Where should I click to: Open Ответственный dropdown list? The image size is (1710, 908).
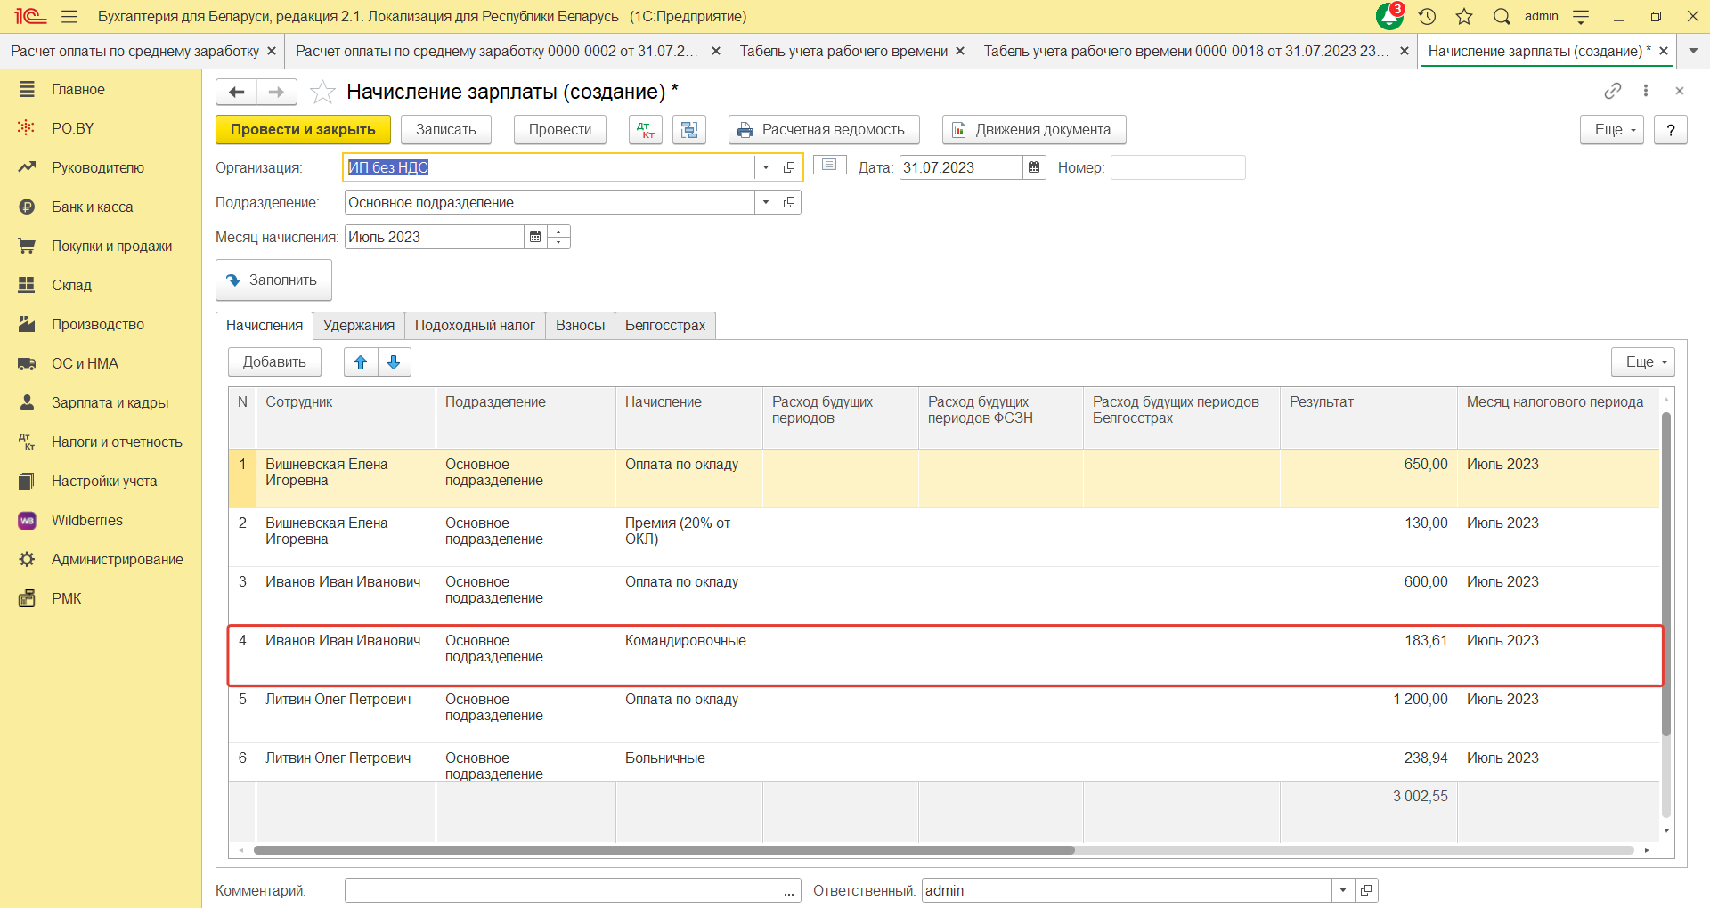[1342, 890]
